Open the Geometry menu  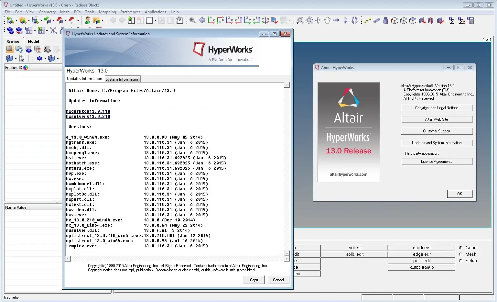point(47,12)
